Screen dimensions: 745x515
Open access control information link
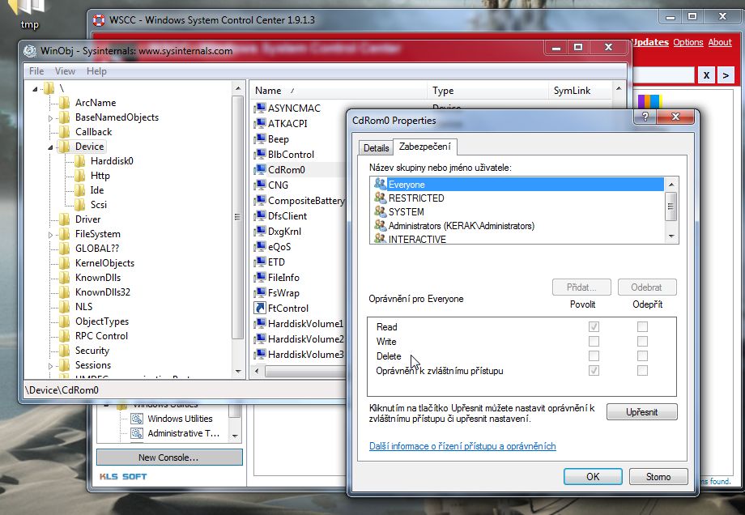462,446
